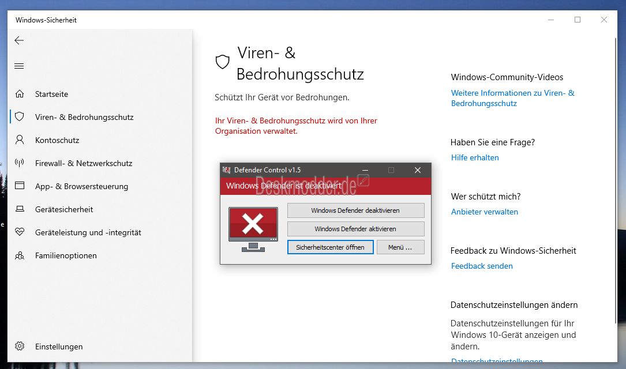Minimize the Windows-Sicherheit window

551,20
